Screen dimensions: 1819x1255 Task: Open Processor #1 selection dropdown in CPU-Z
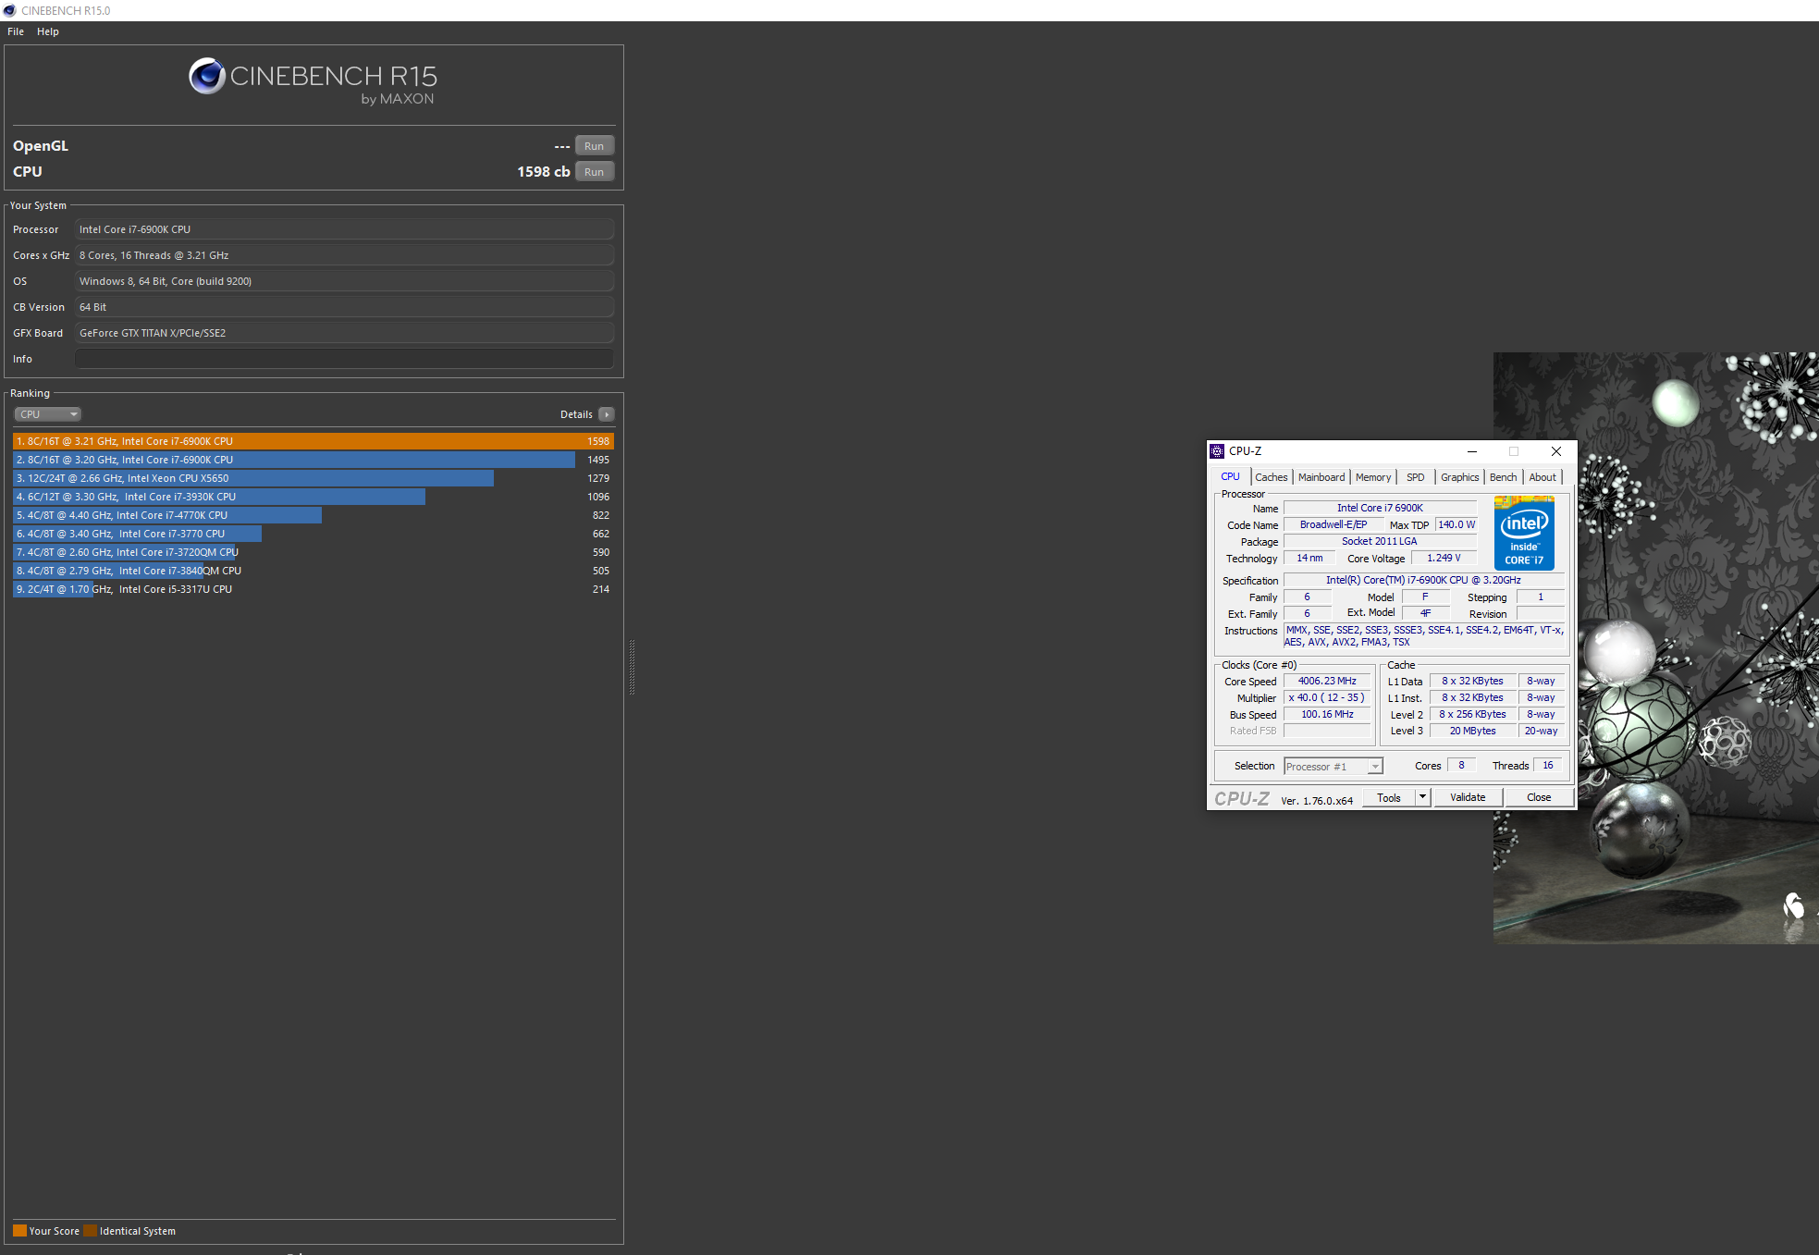(x=1334, y=767)
